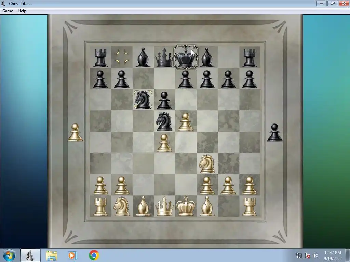Select the white pawn on g2
This screenshot has height=262, width=350.
[x=228, y=186]
